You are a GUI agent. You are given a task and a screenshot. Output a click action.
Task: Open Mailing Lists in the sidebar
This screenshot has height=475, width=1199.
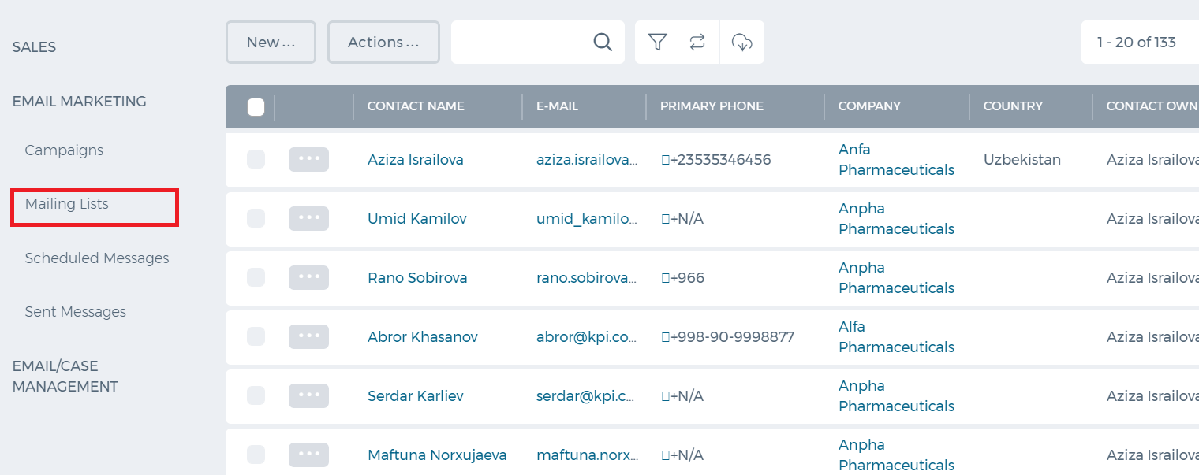67,204
